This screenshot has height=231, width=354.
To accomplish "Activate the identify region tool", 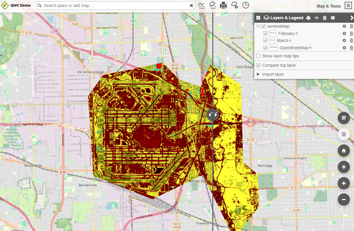I will point(234,5).
